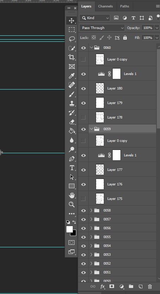Image resolution: width=160 pixels, height=294 pixels.
Task: Filter layers by type layers icon
Action: [x=133, y=18]
